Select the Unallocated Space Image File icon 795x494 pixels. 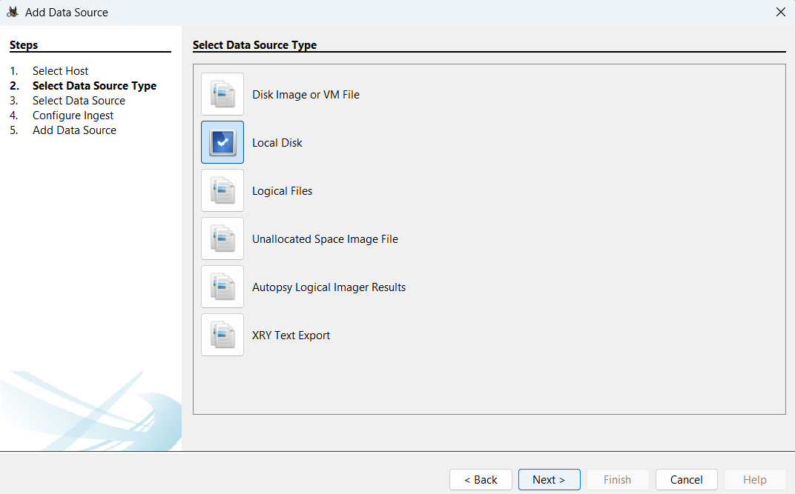(x=222, y=238)
